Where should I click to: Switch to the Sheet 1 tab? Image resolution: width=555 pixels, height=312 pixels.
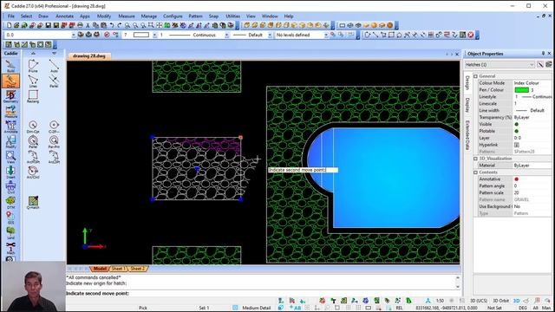coord(118,269)
